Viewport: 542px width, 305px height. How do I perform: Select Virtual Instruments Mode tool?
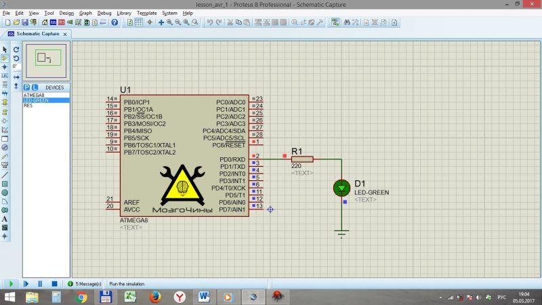5,165
